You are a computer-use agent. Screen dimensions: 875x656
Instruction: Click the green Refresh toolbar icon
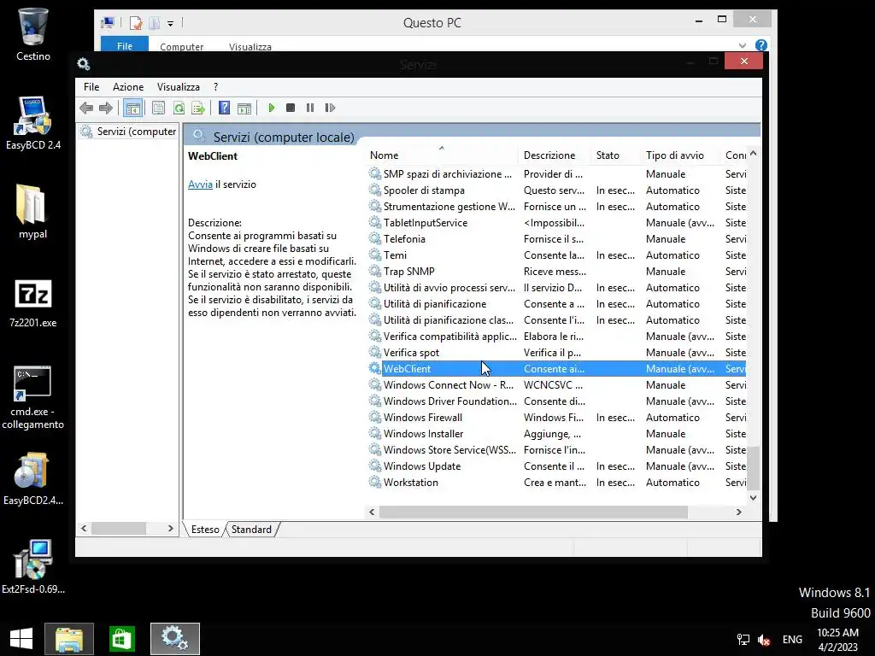pyautogui.click(x=179, y=108)
